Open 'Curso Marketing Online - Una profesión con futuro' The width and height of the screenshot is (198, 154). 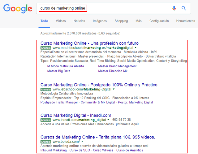click(x=89, y=43)
